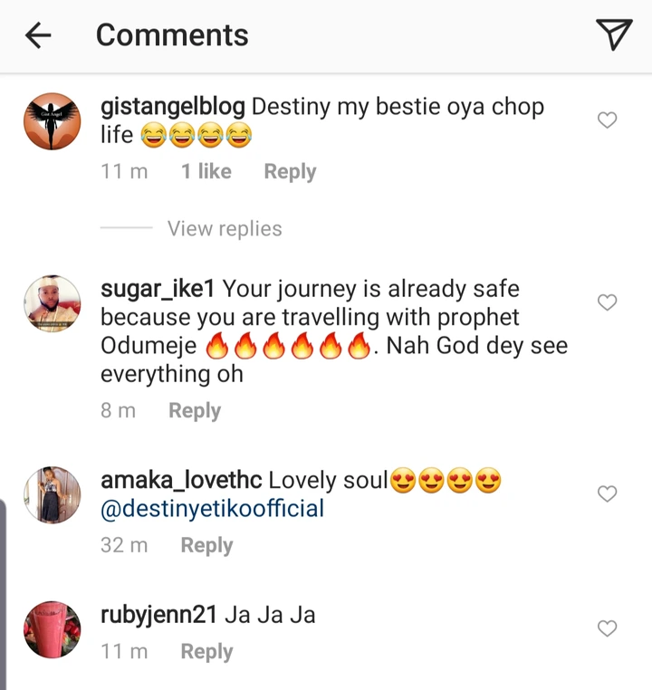The image size is (652, 690).
Task: Expand View replies under gistangelblog's comment
Action: (224, 229)
